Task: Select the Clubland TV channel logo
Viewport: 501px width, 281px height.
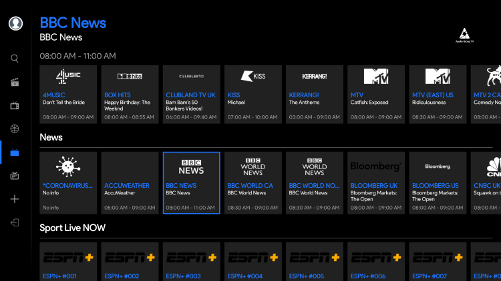Action: click(192, 76)
